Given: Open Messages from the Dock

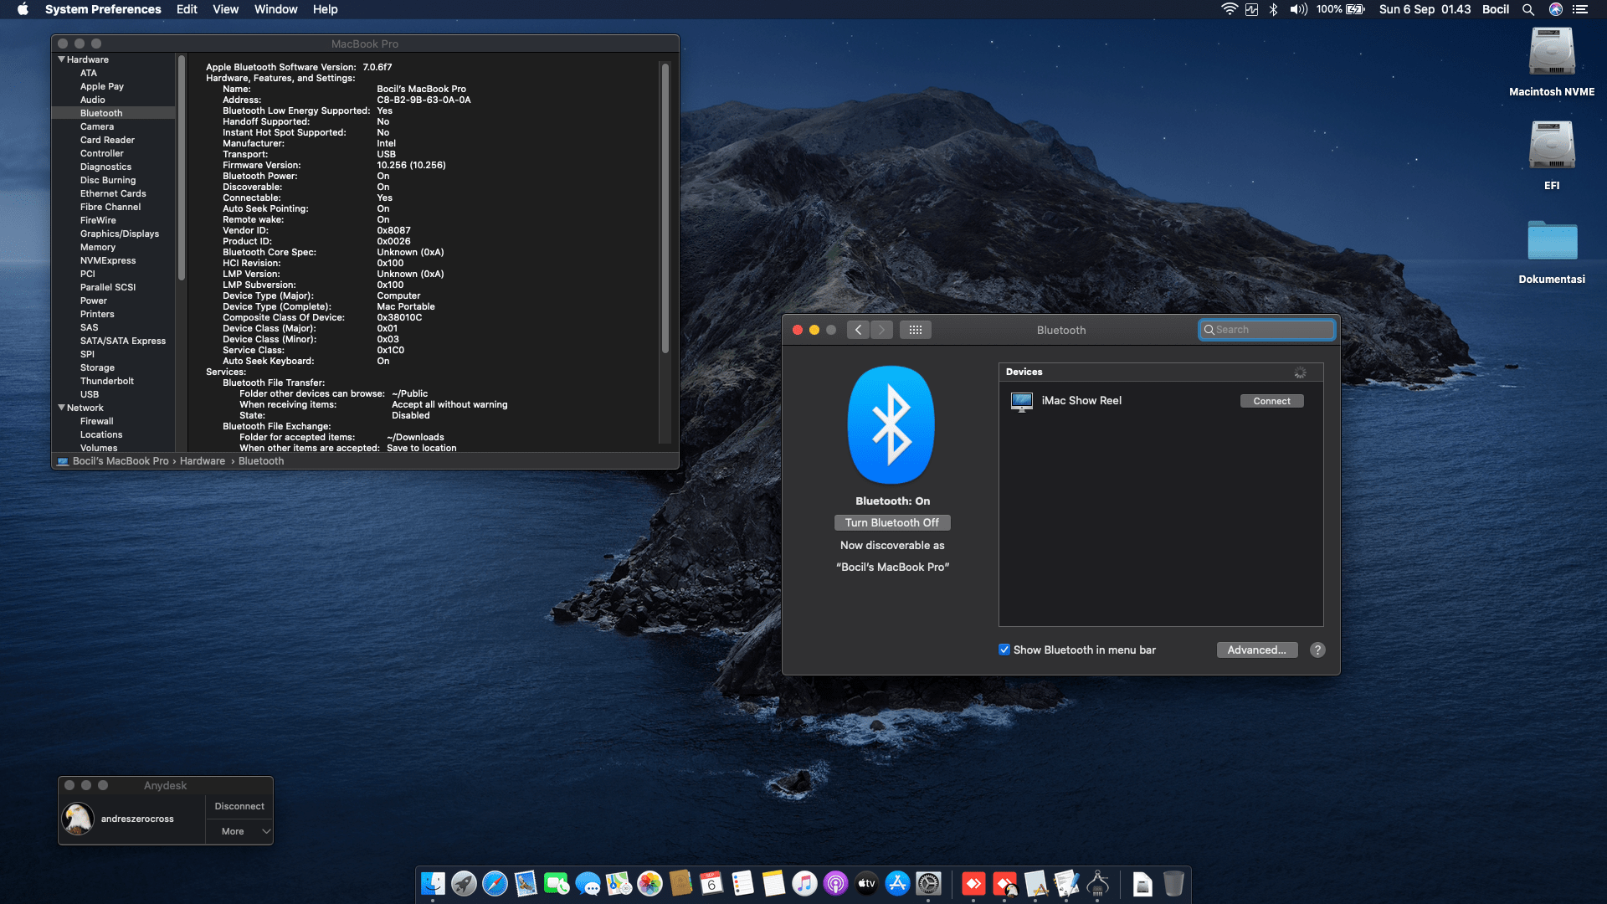Looking at the screenshot, I should (588, 883).
